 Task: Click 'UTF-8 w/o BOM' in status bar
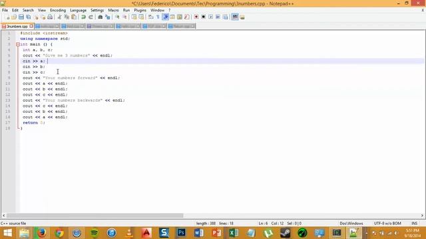click(387, 224)
